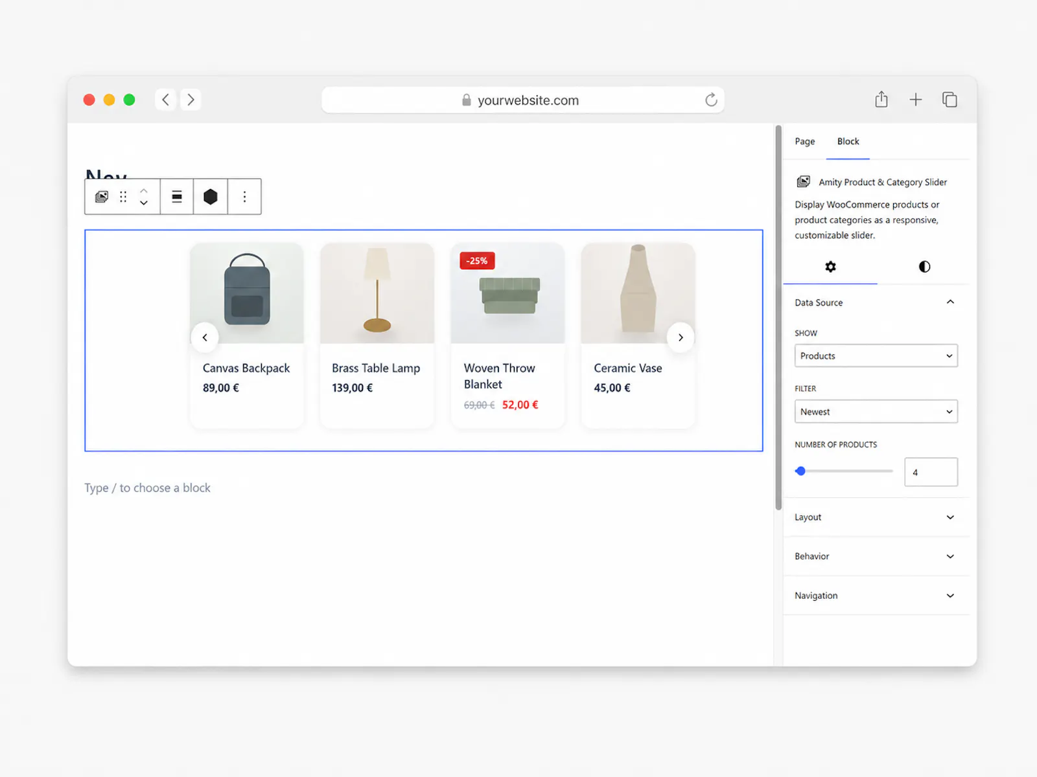Screen dimensions: 1037x777
Task: Open the browser share icon
Action: 881,100
